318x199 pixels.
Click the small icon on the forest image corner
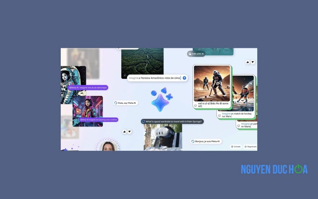click(125, 75)
